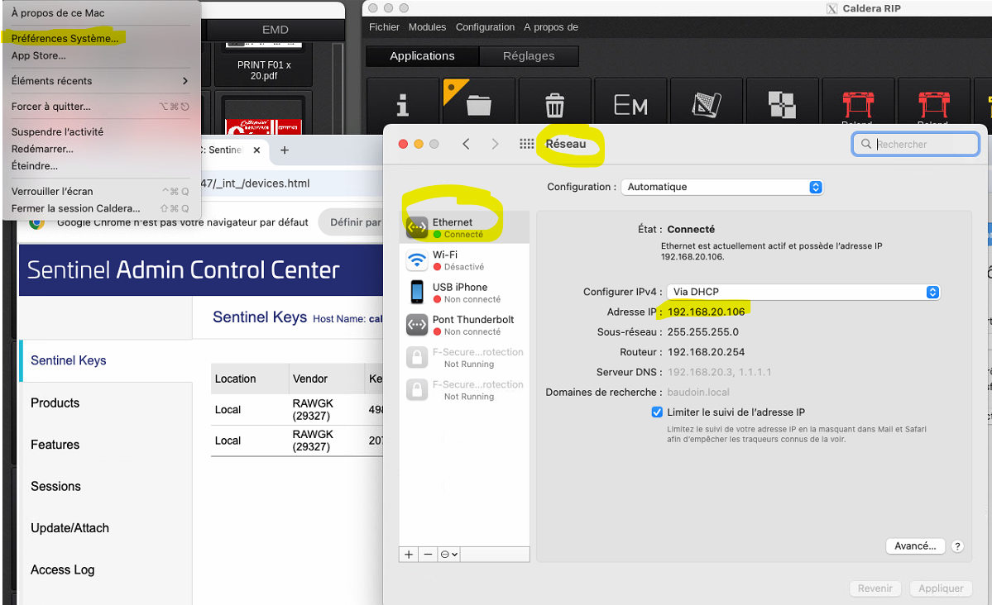Open the folder icon in Caldera toolbar
This screenshot has height=605, width=992.
coord(478,105)
